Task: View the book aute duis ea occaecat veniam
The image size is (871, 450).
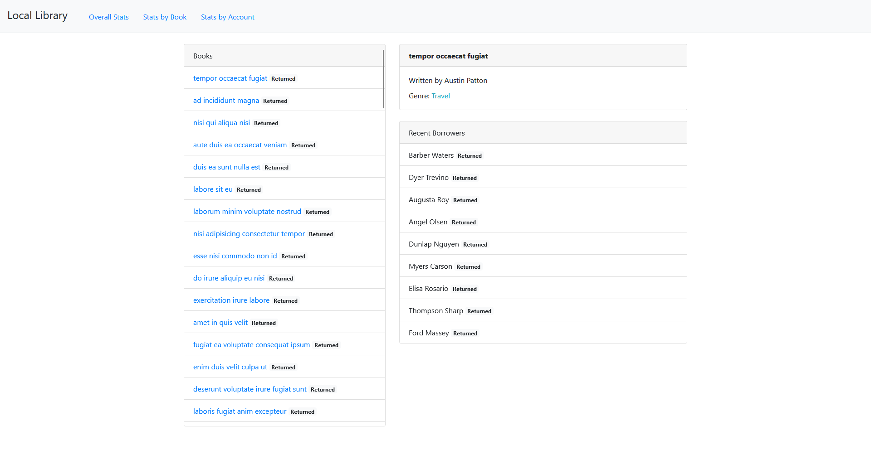Action: click(240, 145)
